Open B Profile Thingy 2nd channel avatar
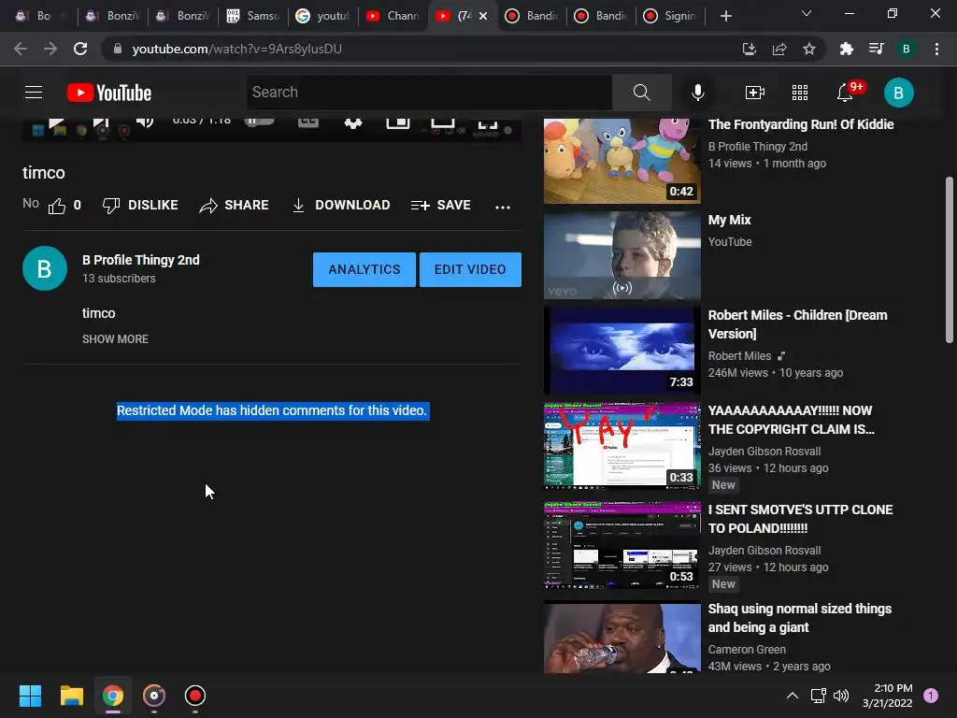 pyautogui.click(x=45, y=268)
